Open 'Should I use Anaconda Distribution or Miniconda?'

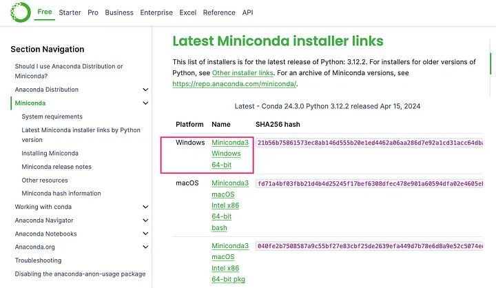(x=69, y=71)
